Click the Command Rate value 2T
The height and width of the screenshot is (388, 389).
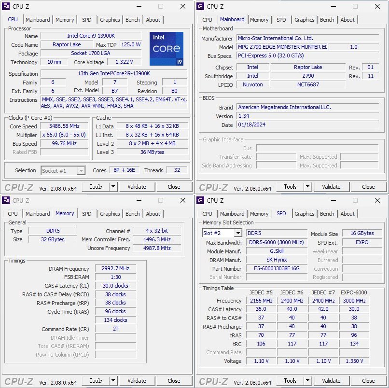116,329
